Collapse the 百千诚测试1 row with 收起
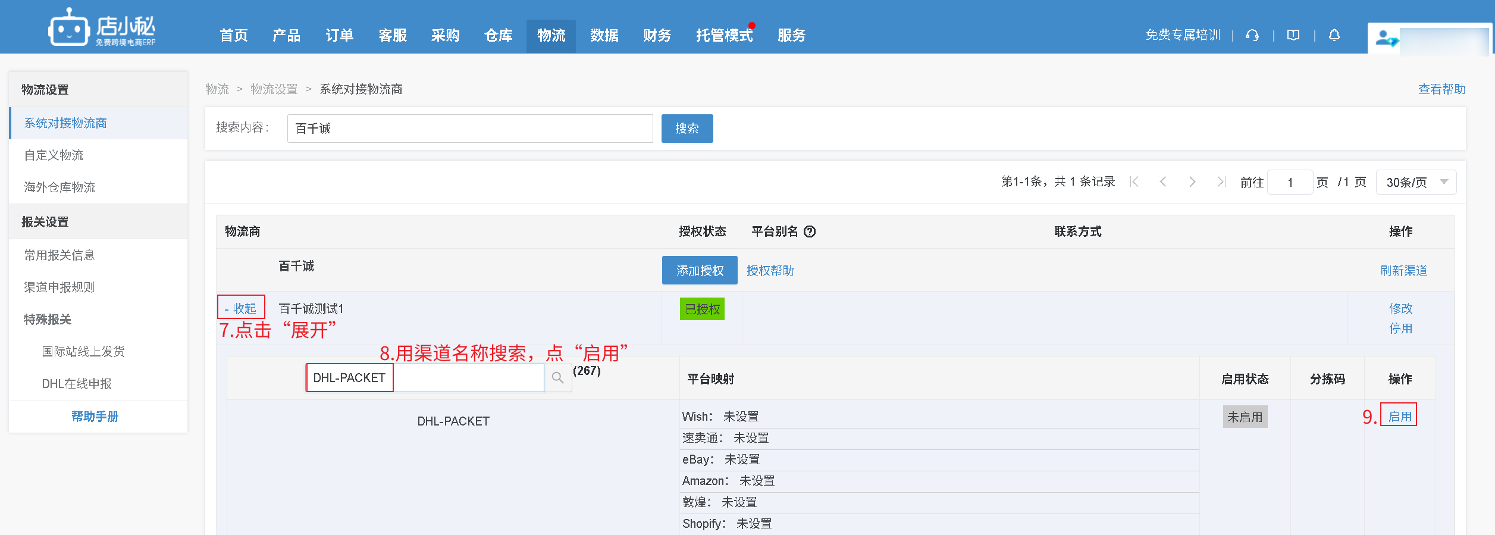This screenshot has width=1495, height=535. point(241,308)
